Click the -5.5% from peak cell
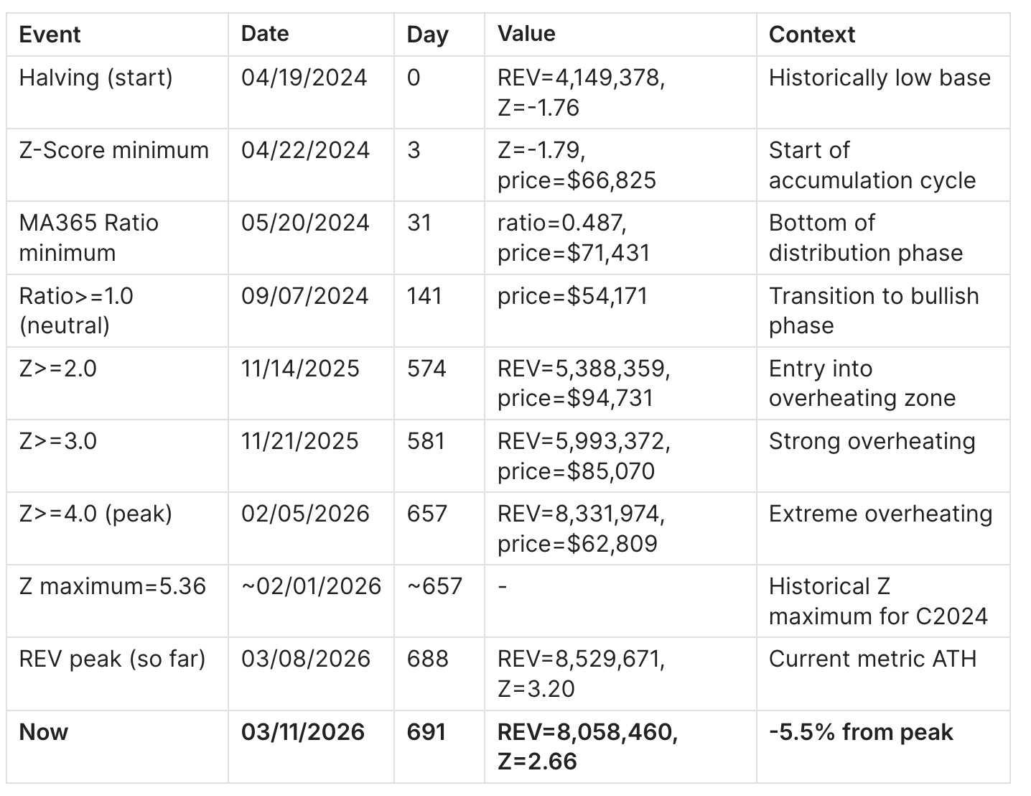The image size is (1031, 796). point(860,732)
